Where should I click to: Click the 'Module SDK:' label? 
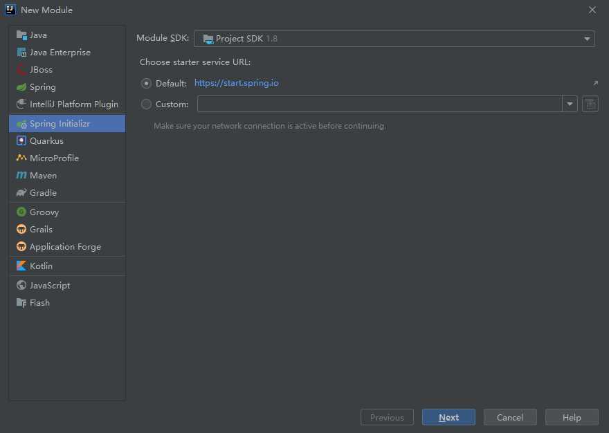(x=163, y=38)
